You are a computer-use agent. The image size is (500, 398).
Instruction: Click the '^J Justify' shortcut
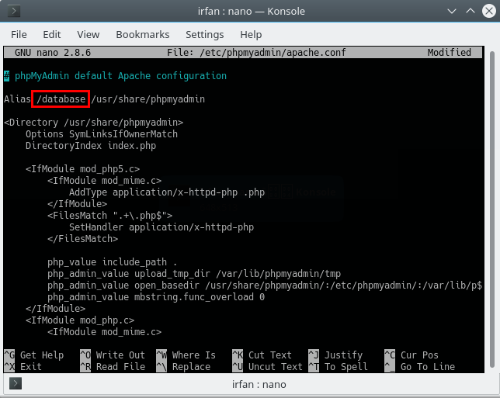335,355
